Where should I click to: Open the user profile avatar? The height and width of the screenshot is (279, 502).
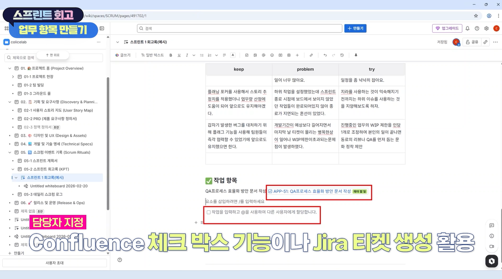[496, 28]
